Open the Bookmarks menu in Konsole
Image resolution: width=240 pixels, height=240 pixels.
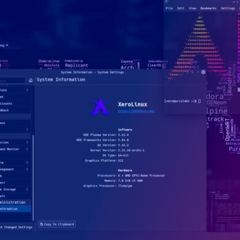(209, 8)
